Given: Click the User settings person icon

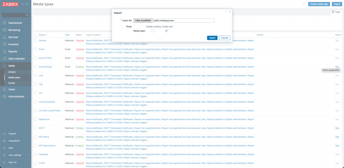Looking at the screenshot, I should coord(4,155).
